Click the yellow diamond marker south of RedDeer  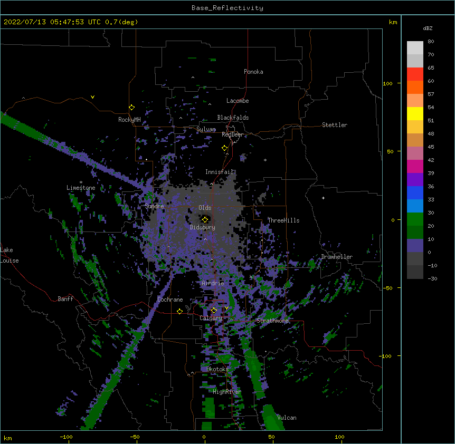pyautogui.click(x=224, y=148)
